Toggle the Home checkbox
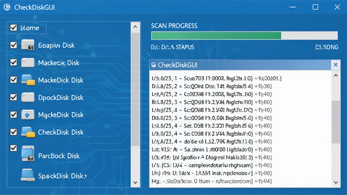 (14, 28)
